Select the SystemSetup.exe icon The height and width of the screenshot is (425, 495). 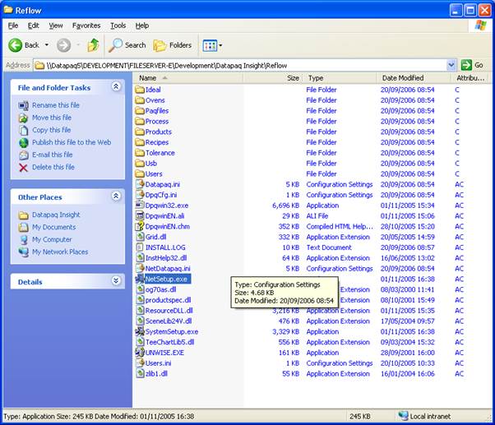[140, 331]
